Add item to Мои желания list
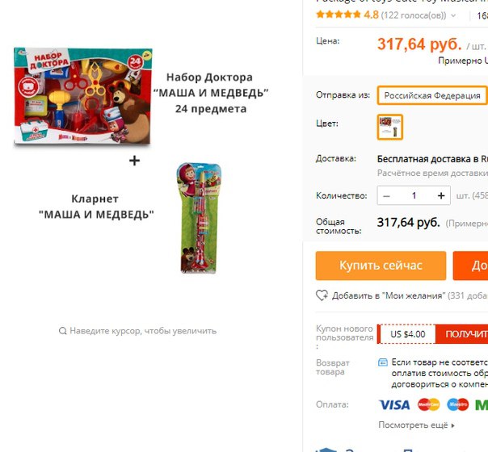 388,295
